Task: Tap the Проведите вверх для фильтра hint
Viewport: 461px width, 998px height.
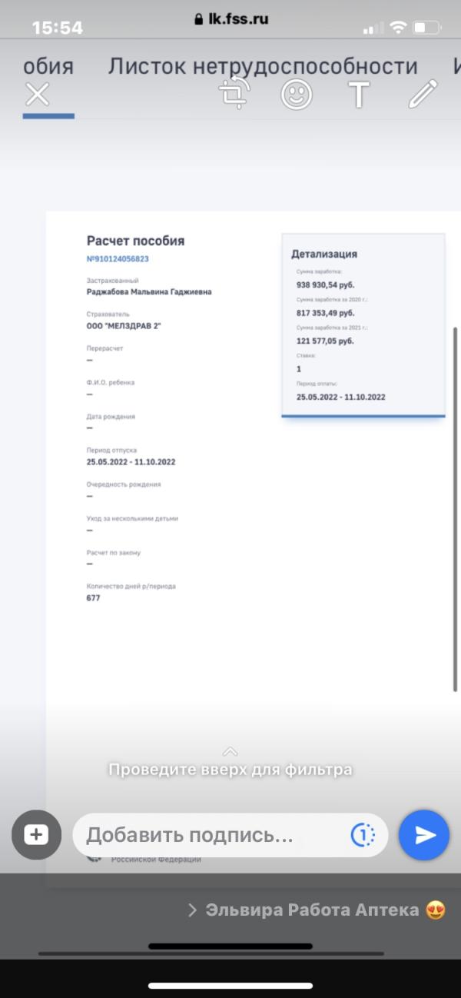Action: (x=230, y=769)
